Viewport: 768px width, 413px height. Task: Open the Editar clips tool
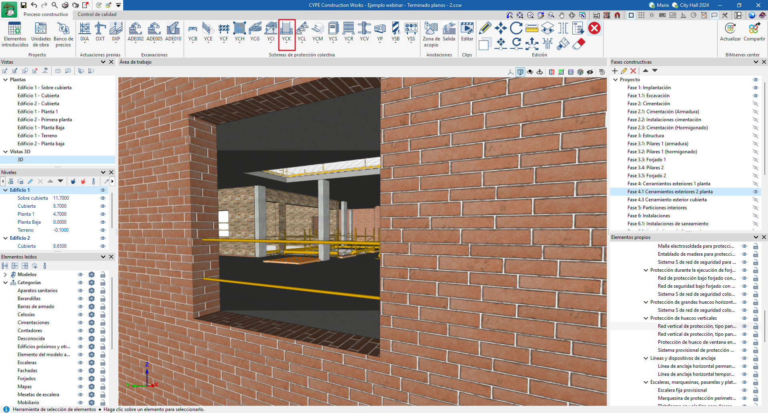(467, 32)
